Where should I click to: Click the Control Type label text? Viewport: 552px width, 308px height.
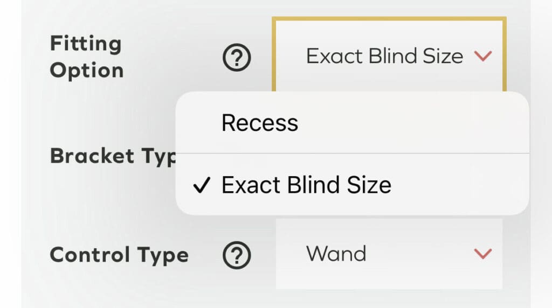(x=119, y=255)
